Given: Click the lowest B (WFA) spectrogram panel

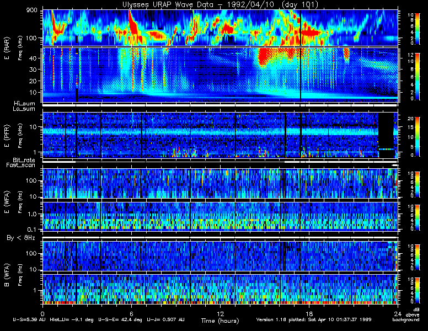Looking at the screenshot, I should pos(220,289).
